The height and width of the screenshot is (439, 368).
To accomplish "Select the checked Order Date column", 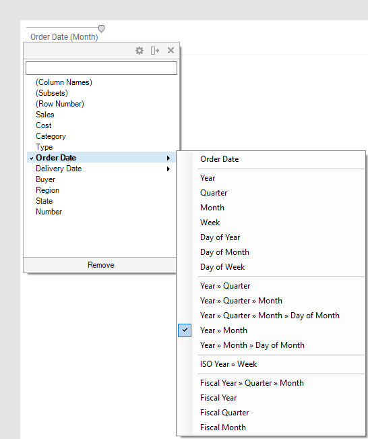I will point(101,158).
